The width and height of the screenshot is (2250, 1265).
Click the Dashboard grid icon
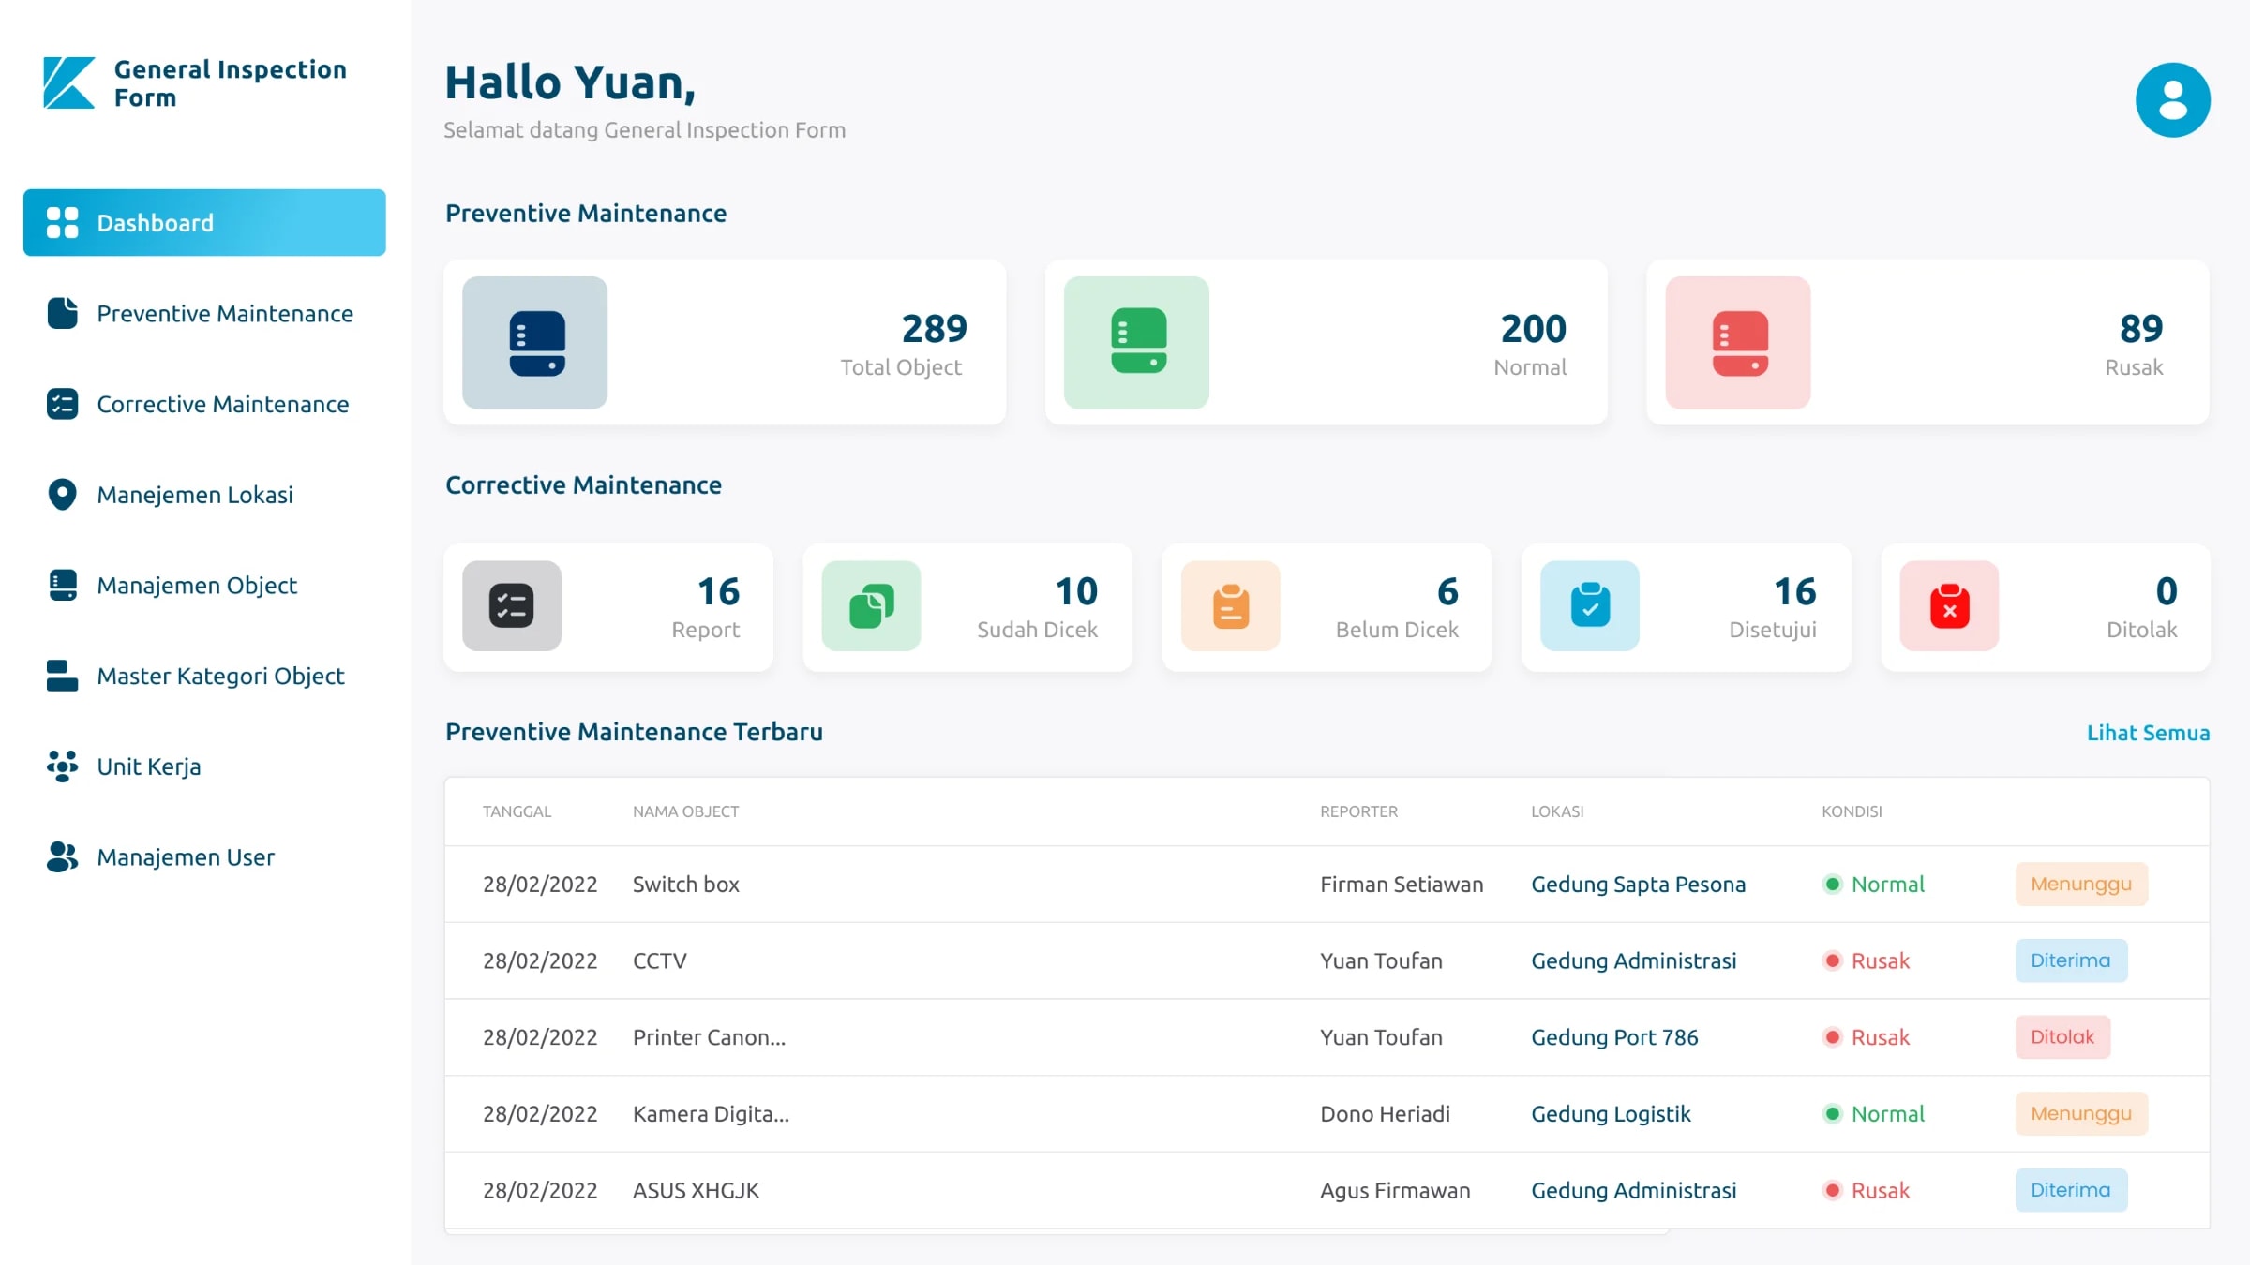[x=63, y=223]
